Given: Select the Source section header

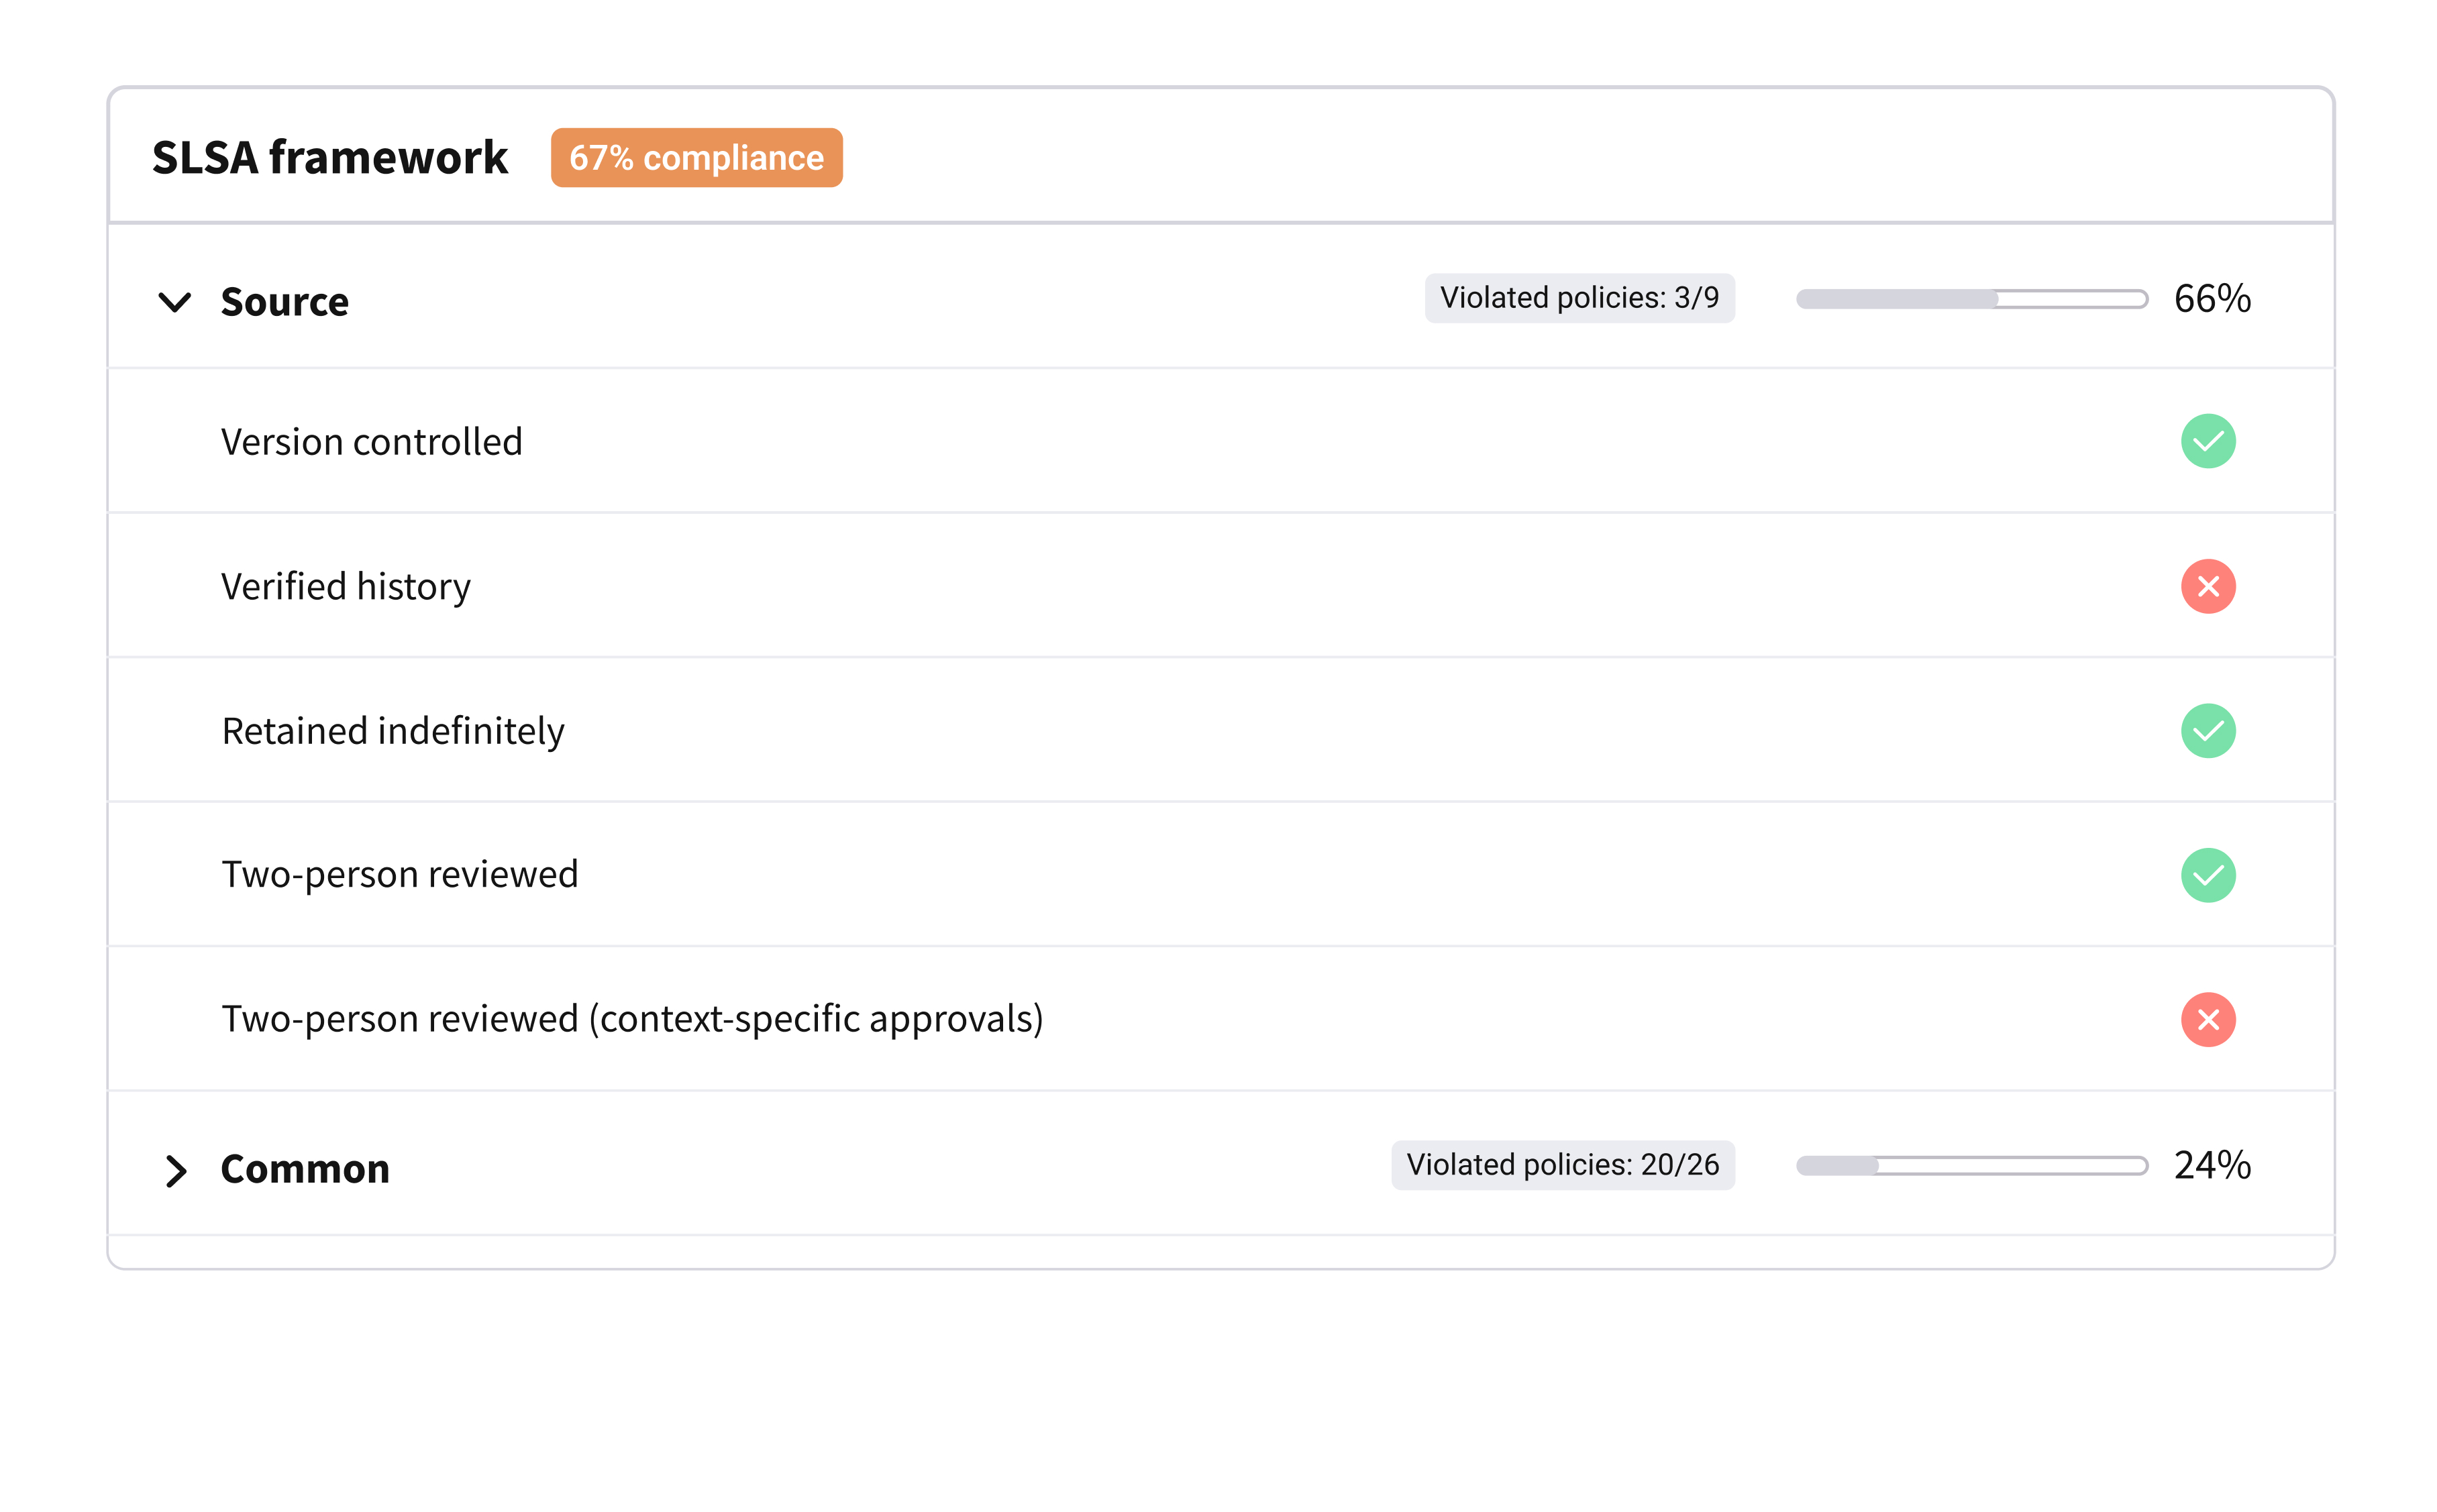Looking at the screenshot, I should 284,301.
